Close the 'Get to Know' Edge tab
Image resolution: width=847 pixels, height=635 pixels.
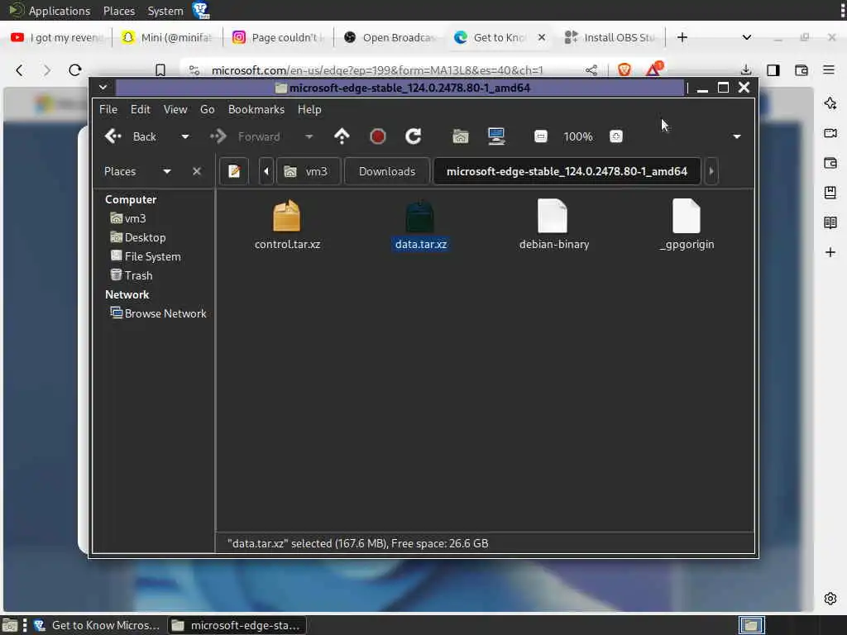pos(542,37)
